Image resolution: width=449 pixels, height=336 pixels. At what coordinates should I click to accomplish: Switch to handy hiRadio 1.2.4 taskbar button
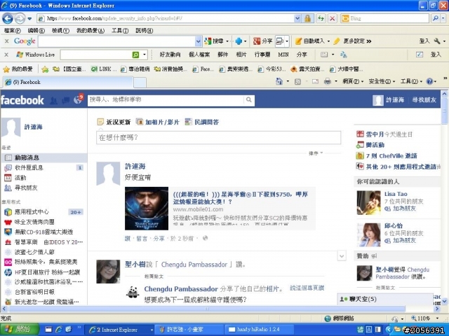pos(259,330)
